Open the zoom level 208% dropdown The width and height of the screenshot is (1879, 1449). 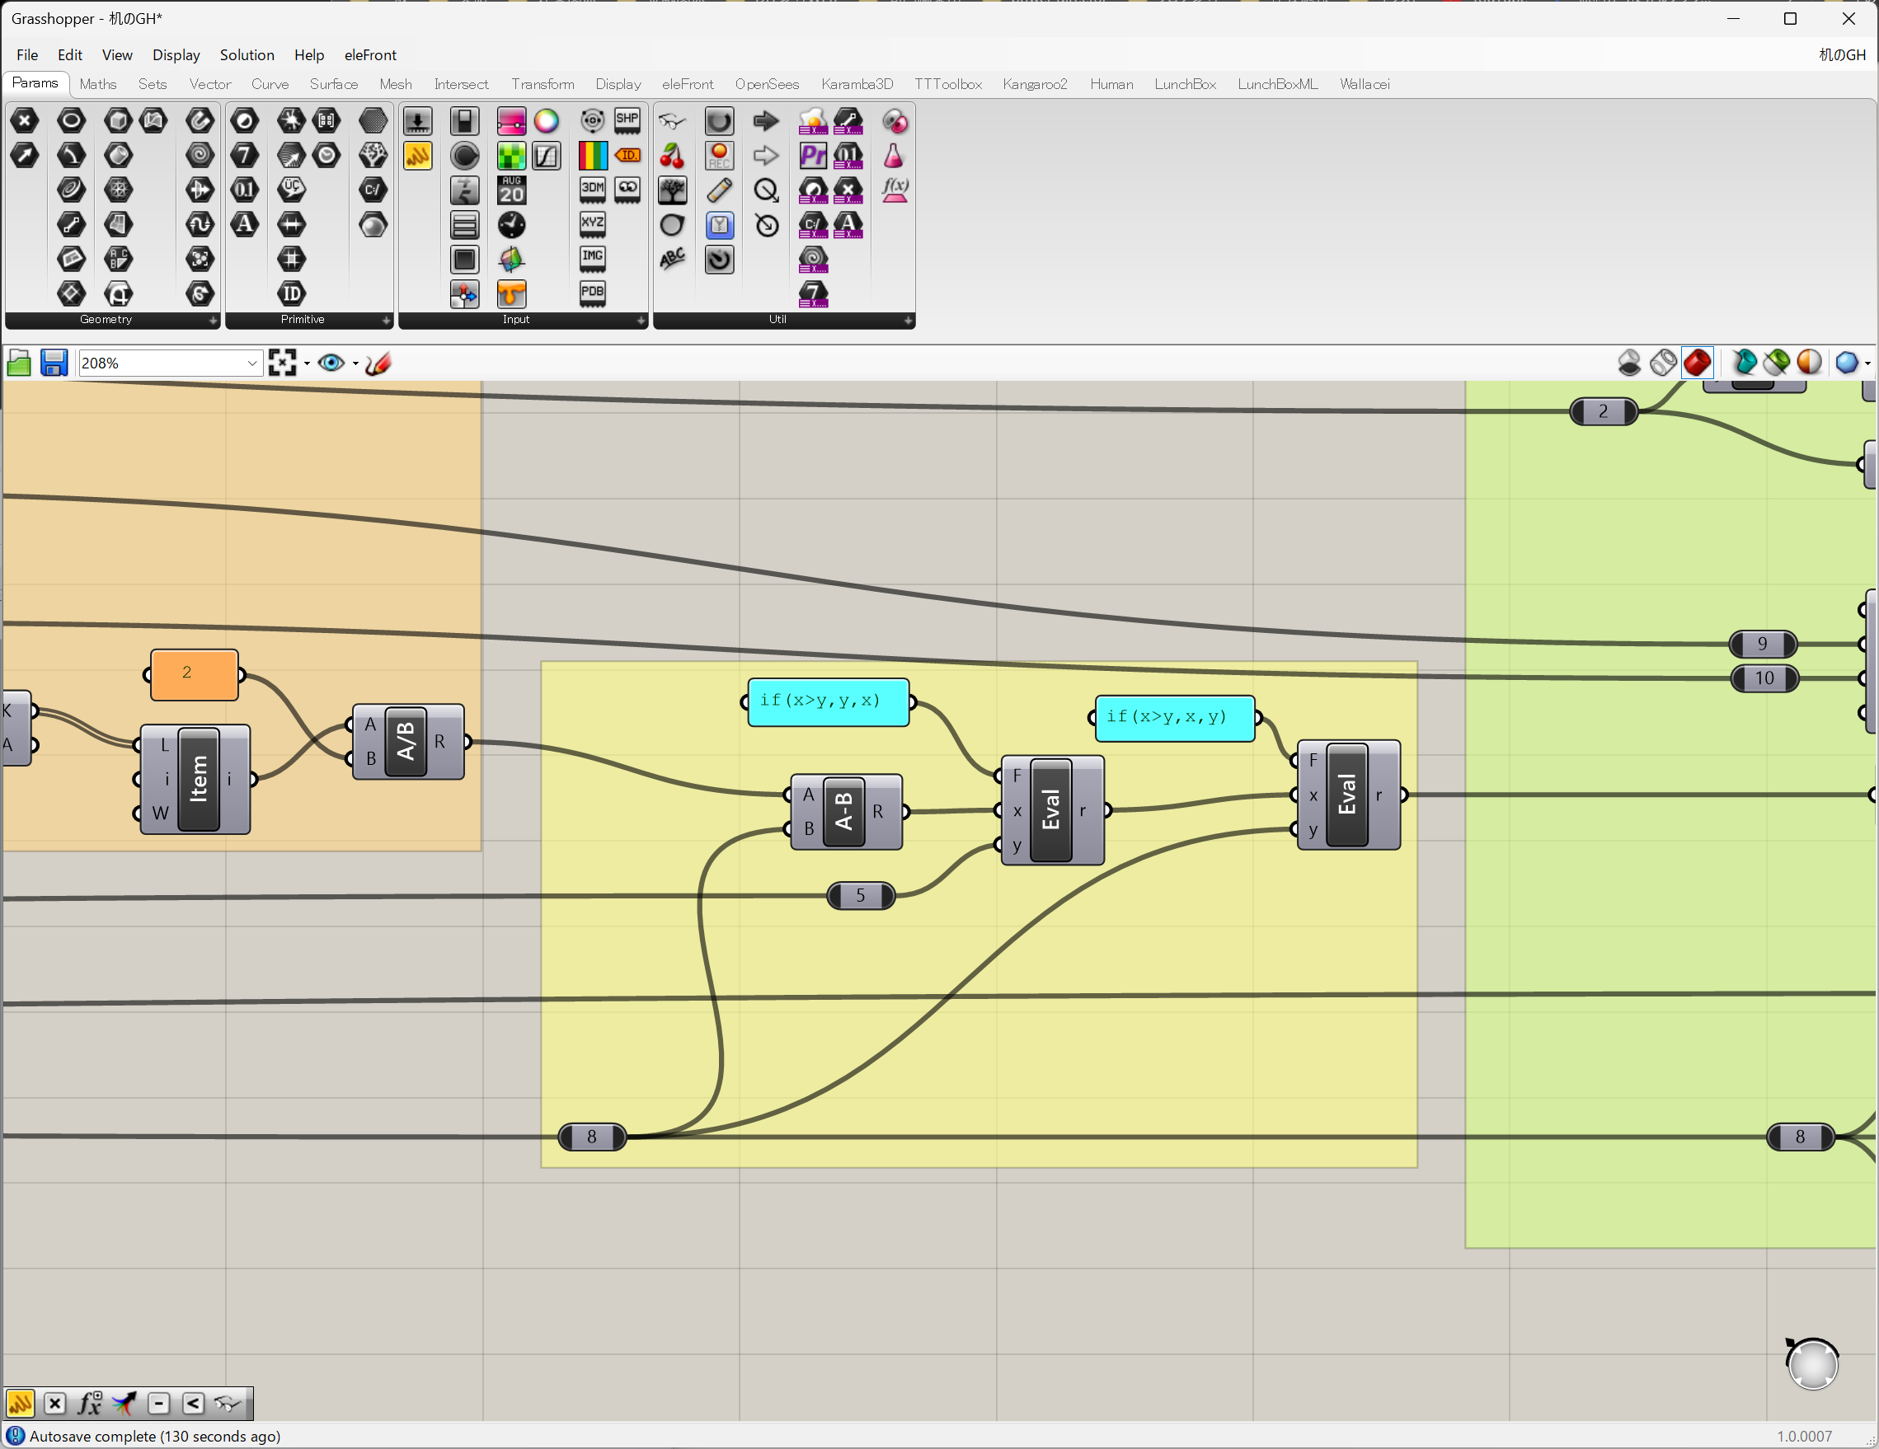click(251, 363)
